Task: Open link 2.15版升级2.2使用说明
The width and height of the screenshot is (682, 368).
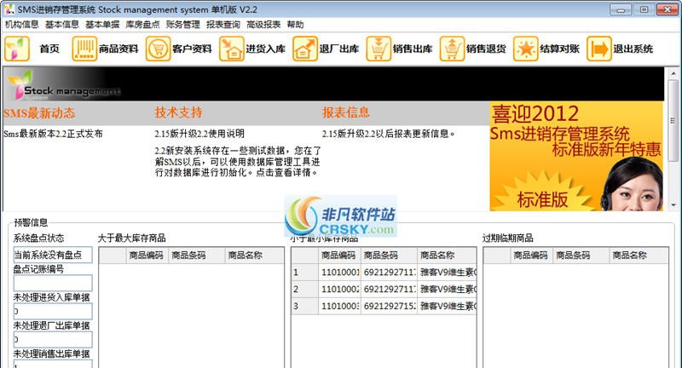Action: pyautogui.click(x=199, y=134)
